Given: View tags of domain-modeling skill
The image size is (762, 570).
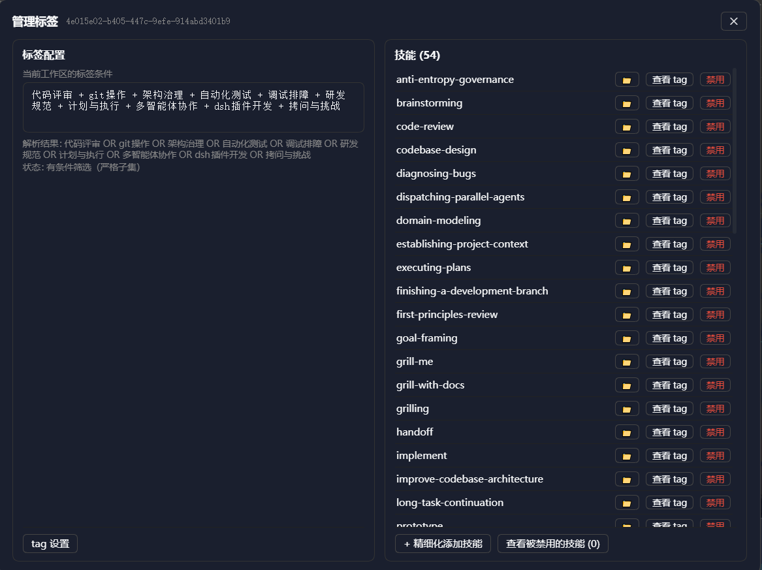Looking at the screenshot, I should (669, 221).
